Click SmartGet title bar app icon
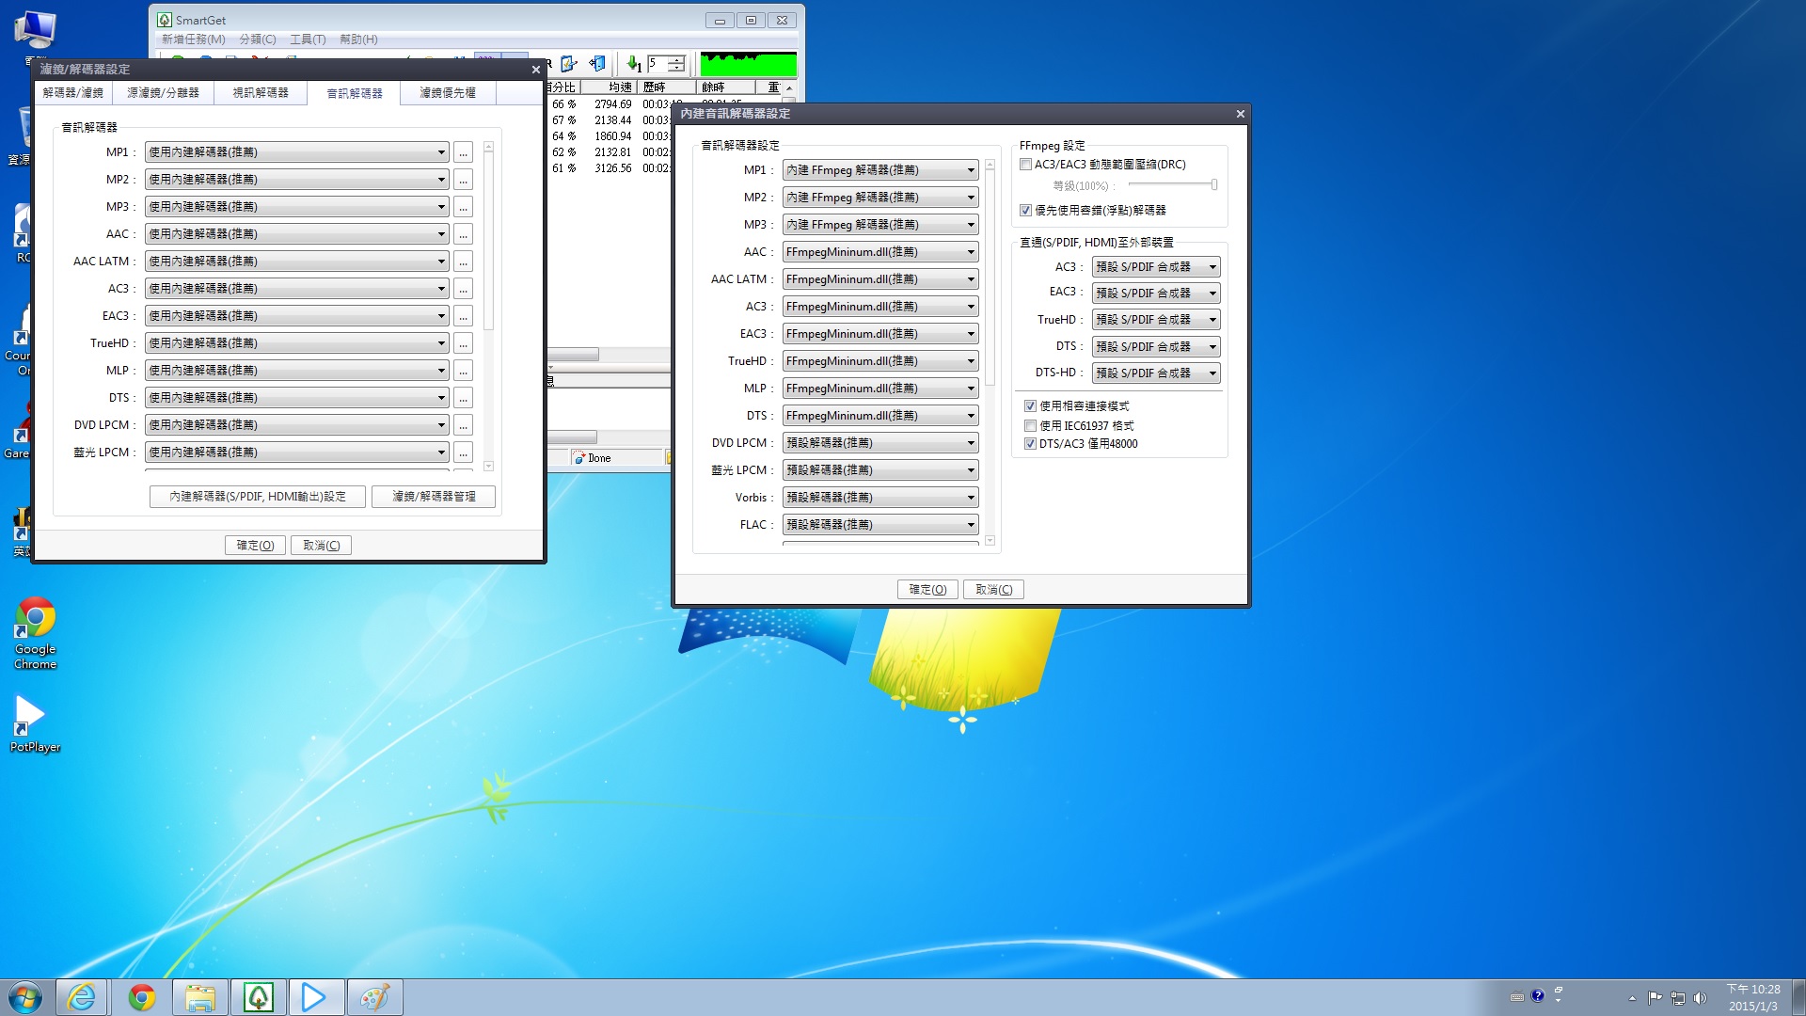Screen dimensions: 1806x1016 tap(165, 20)
